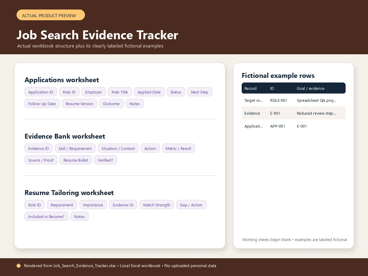Click the Goal / evidence column header
Viewport: 368px width, 276px height.
[x=311, y=88]
